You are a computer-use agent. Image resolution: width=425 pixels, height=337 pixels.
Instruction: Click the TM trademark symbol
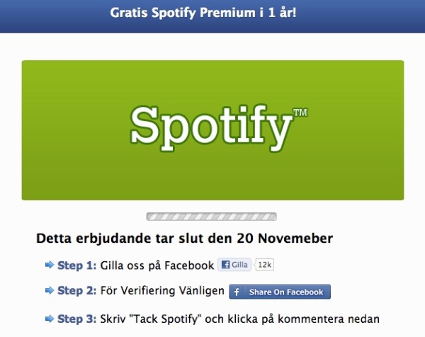click(300, 113)
